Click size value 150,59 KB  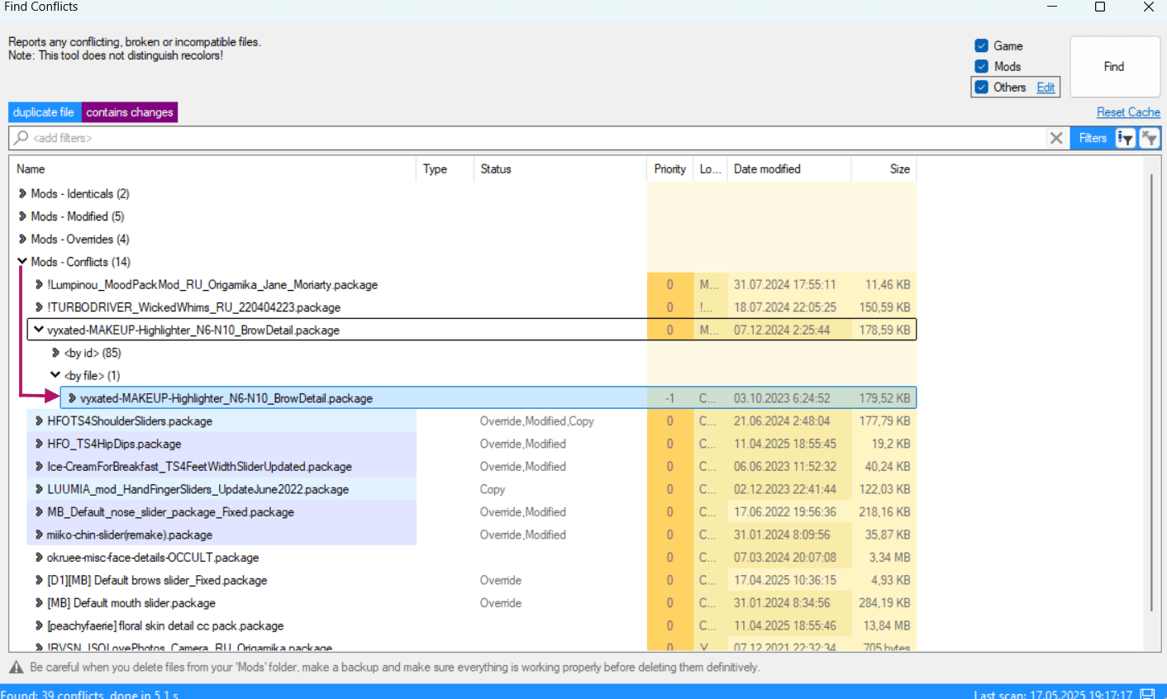[x=884, y=307]
